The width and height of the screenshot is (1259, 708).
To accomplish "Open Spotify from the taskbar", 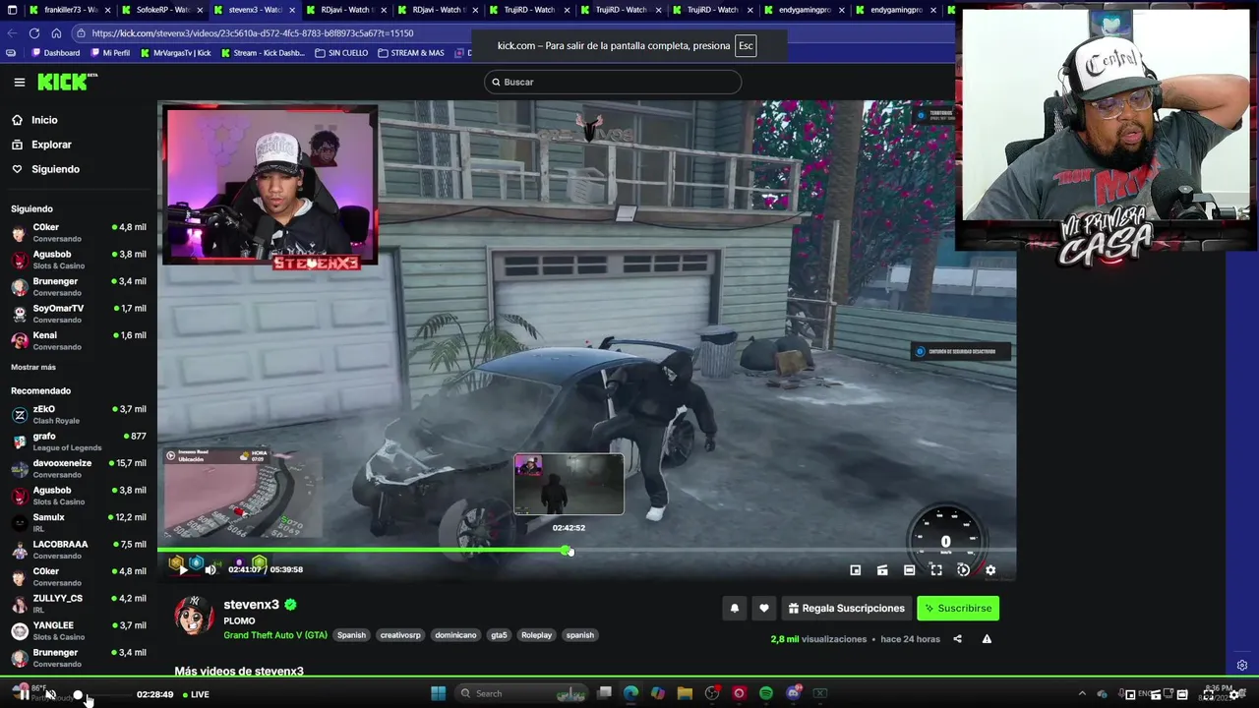I will 766,693.
